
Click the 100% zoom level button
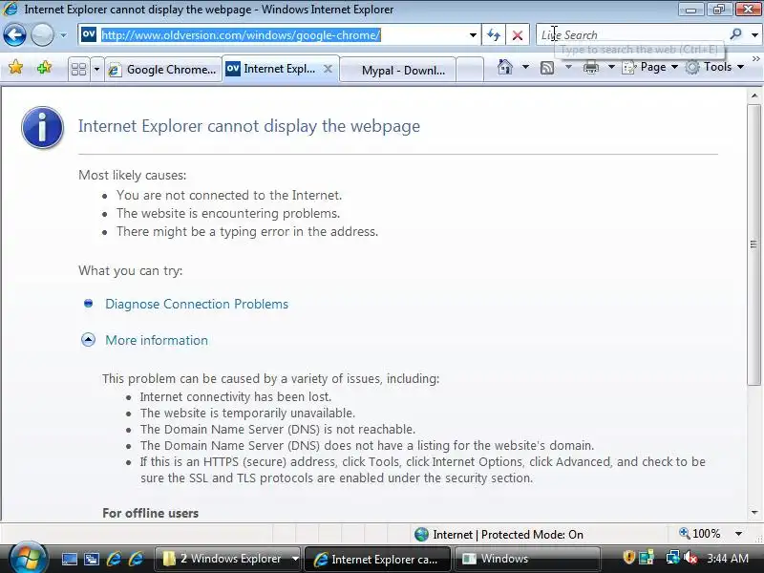[x=700, y=534]
